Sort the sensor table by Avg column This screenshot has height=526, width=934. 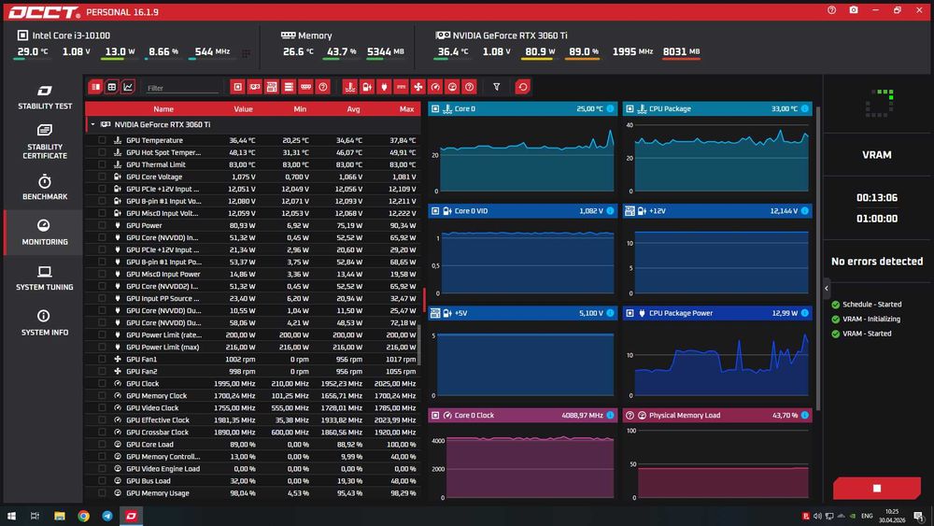click(353, 109)
